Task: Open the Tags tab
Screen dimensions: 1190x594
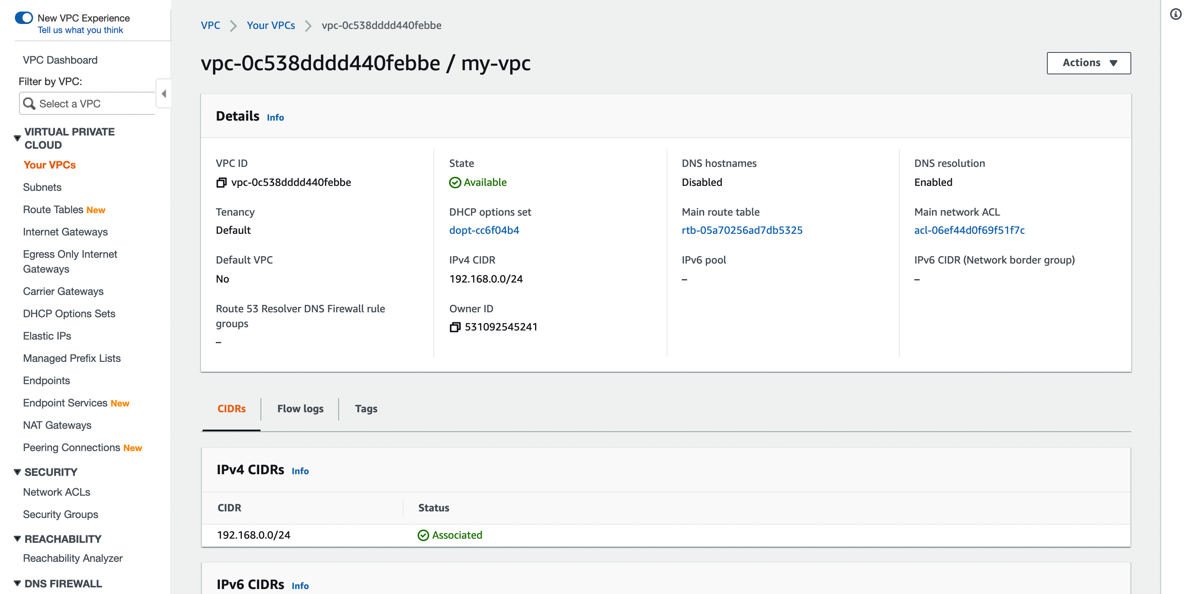Action: pos(366,409)
